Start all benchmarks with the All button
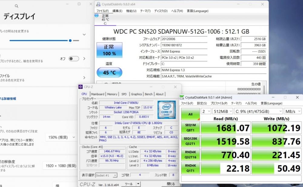303x187 pixels. pyautogui.click(x=190, y=114)
